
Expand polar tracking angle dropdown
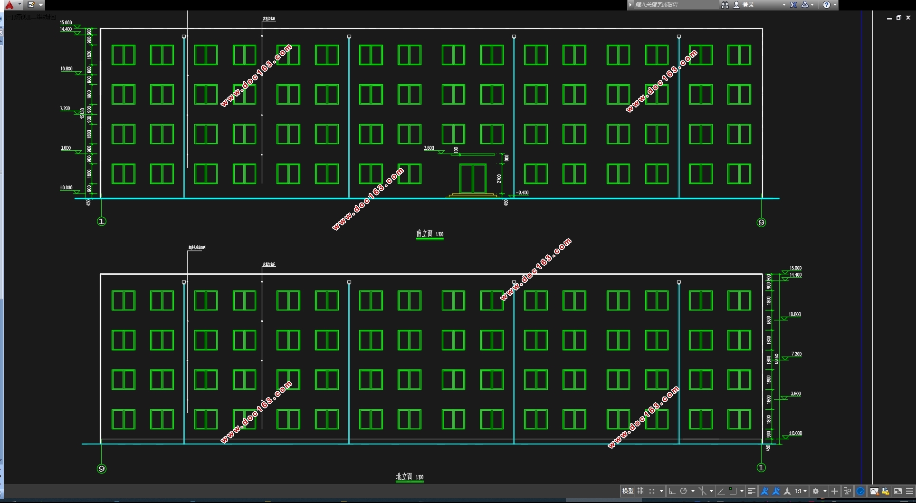point(693,491)
